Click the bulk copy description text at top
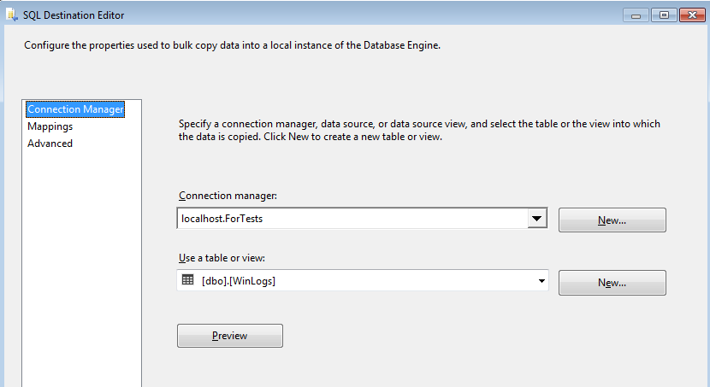This screenshot has height=387, width=710. pyautogui.click(x=231, y=45)
